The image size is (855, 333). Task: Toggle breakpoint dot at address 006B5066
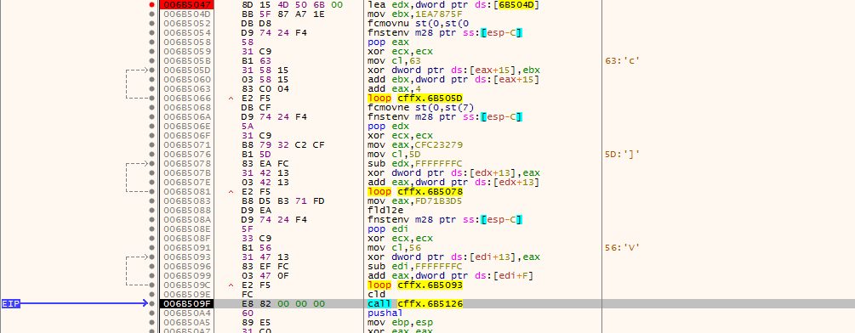(152, 98)
